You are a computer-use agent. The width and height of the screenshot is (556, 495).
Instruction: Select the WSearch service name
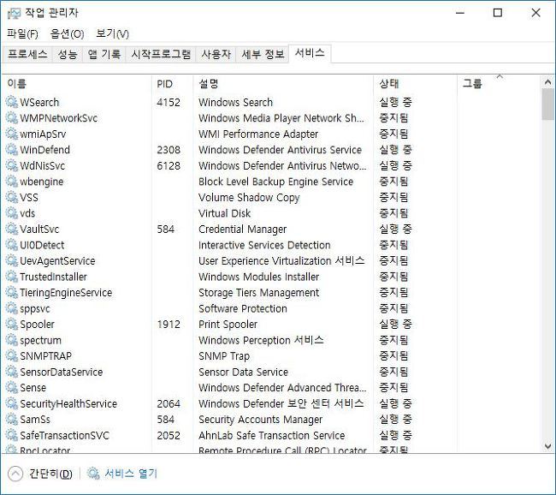click(39, 102)
